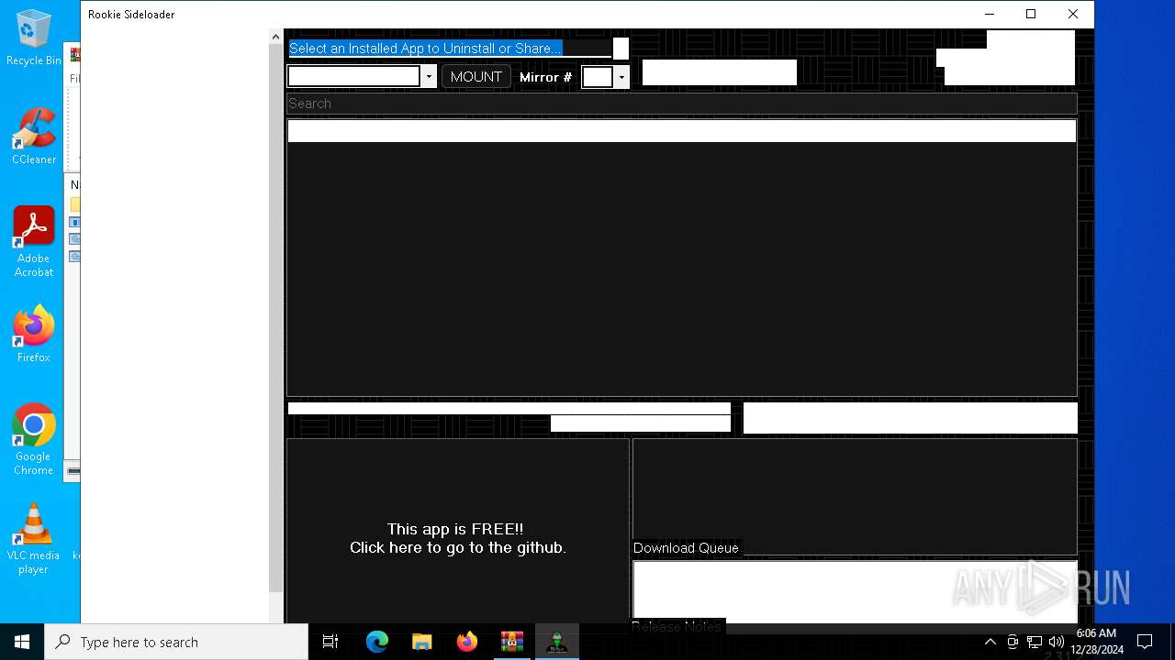Expand the device selection combo box arrow

click(x=429, y=77)
